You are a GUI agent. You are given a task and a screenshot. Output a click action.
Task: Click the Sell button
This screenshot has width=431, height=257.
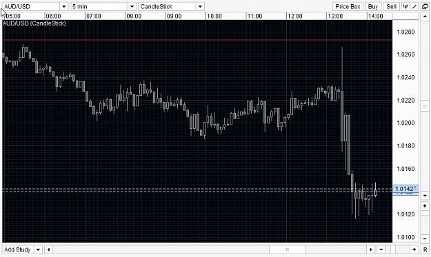[392, 6]
